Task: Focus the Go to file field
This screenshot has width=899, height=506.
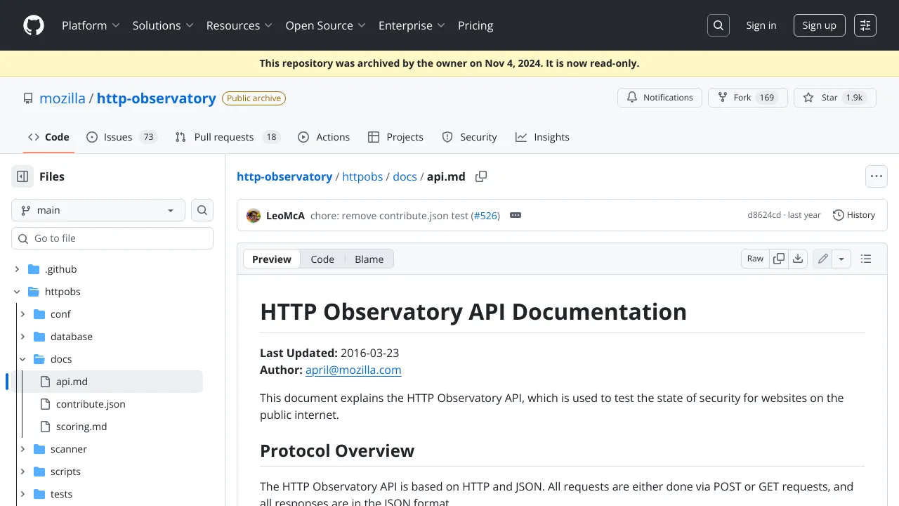Action: (x=112, y=238)
